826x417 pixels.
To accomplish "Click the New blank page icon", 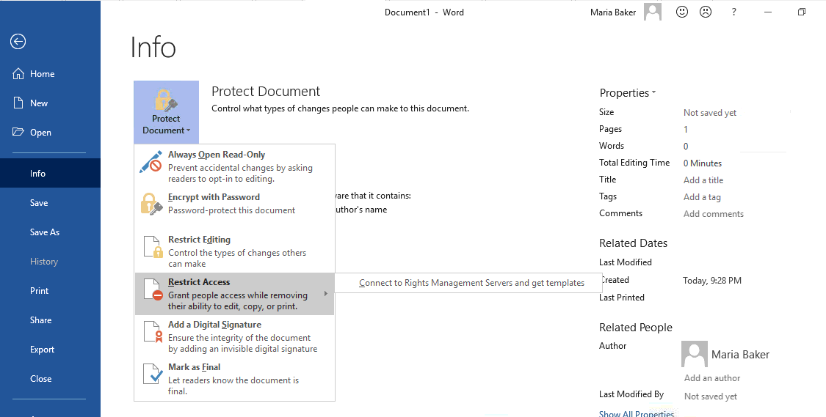I will [18, 103].
